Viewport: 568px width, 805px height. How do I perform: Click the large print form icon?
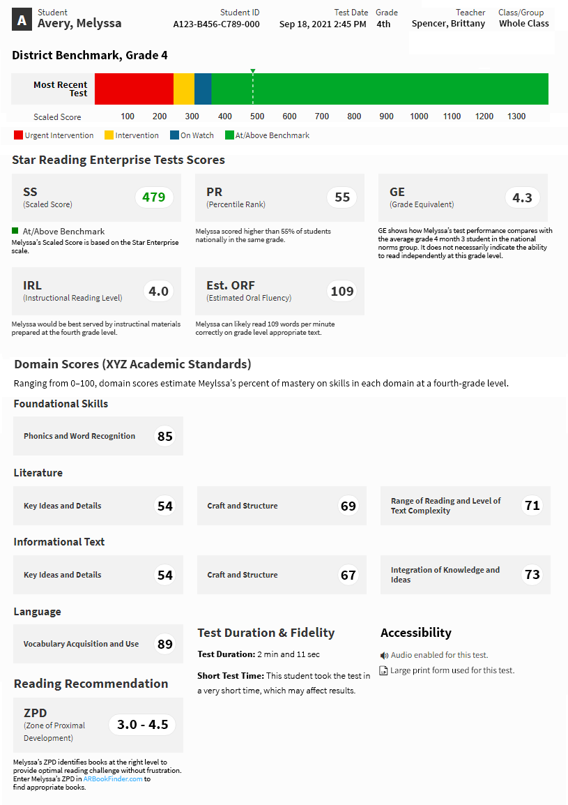tap(384, 671)
